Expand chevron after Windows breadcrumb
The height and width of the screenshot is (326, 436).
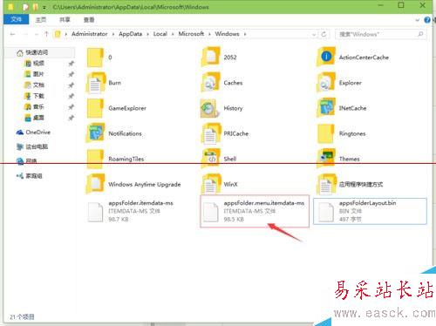point(245,34)
